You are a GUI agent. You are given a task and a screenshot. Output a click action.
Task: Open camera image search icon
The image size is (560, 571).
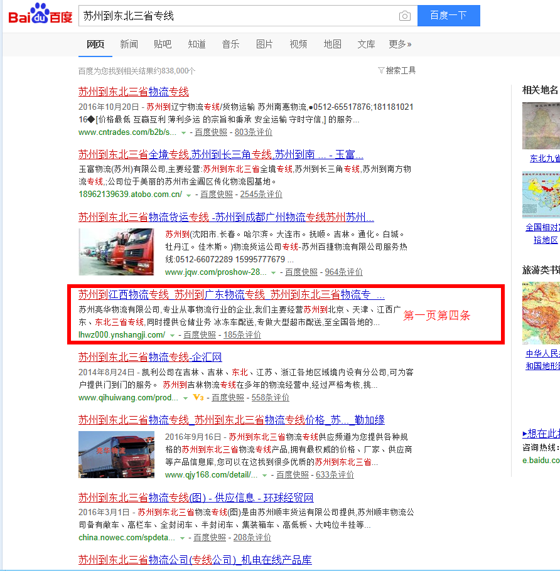click(404, 16)
